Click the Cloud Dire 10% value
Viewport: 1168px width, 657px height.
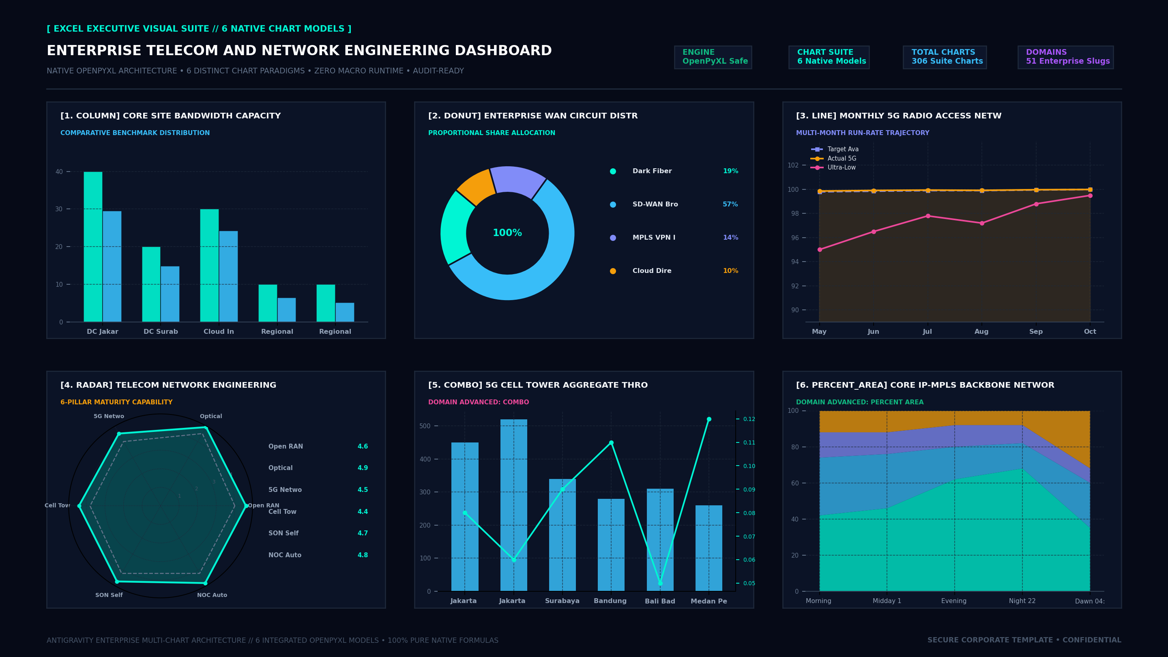click(x=730, y=271)
